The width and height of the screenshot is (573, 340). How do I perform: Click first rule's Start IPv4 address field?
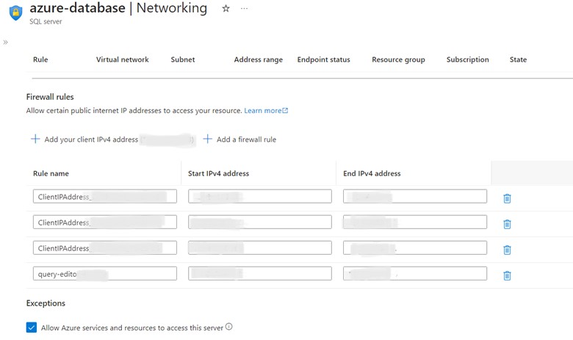(x=259, y=196)
